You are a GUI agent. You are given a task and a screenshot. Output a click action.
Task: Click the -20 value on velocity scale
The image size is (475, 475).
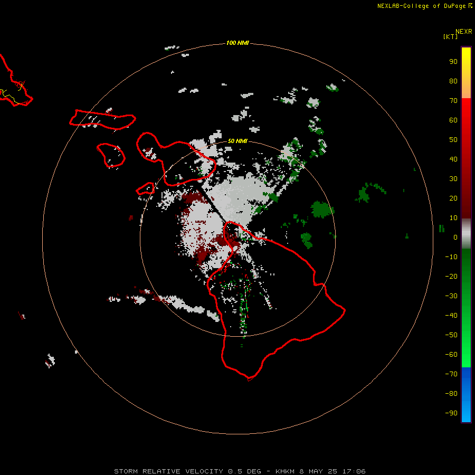(x=451, y=277)
